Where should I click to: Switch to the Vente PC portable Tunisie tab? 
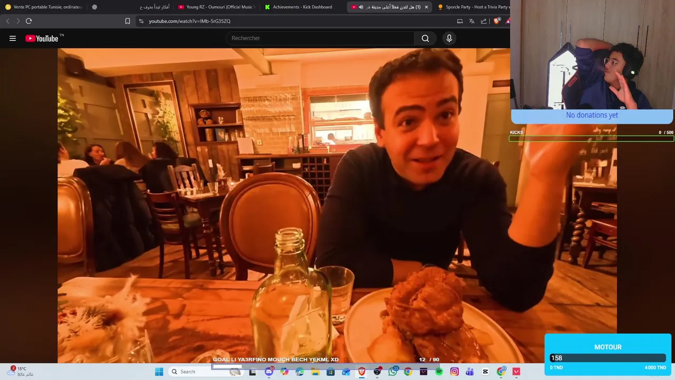[43, 7]
